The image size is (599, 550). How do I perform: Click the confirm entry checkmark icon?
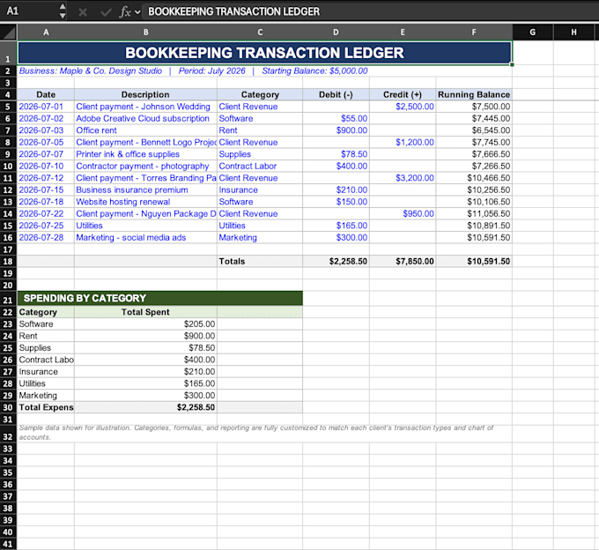pyautogui.click(x=106, y=12)
